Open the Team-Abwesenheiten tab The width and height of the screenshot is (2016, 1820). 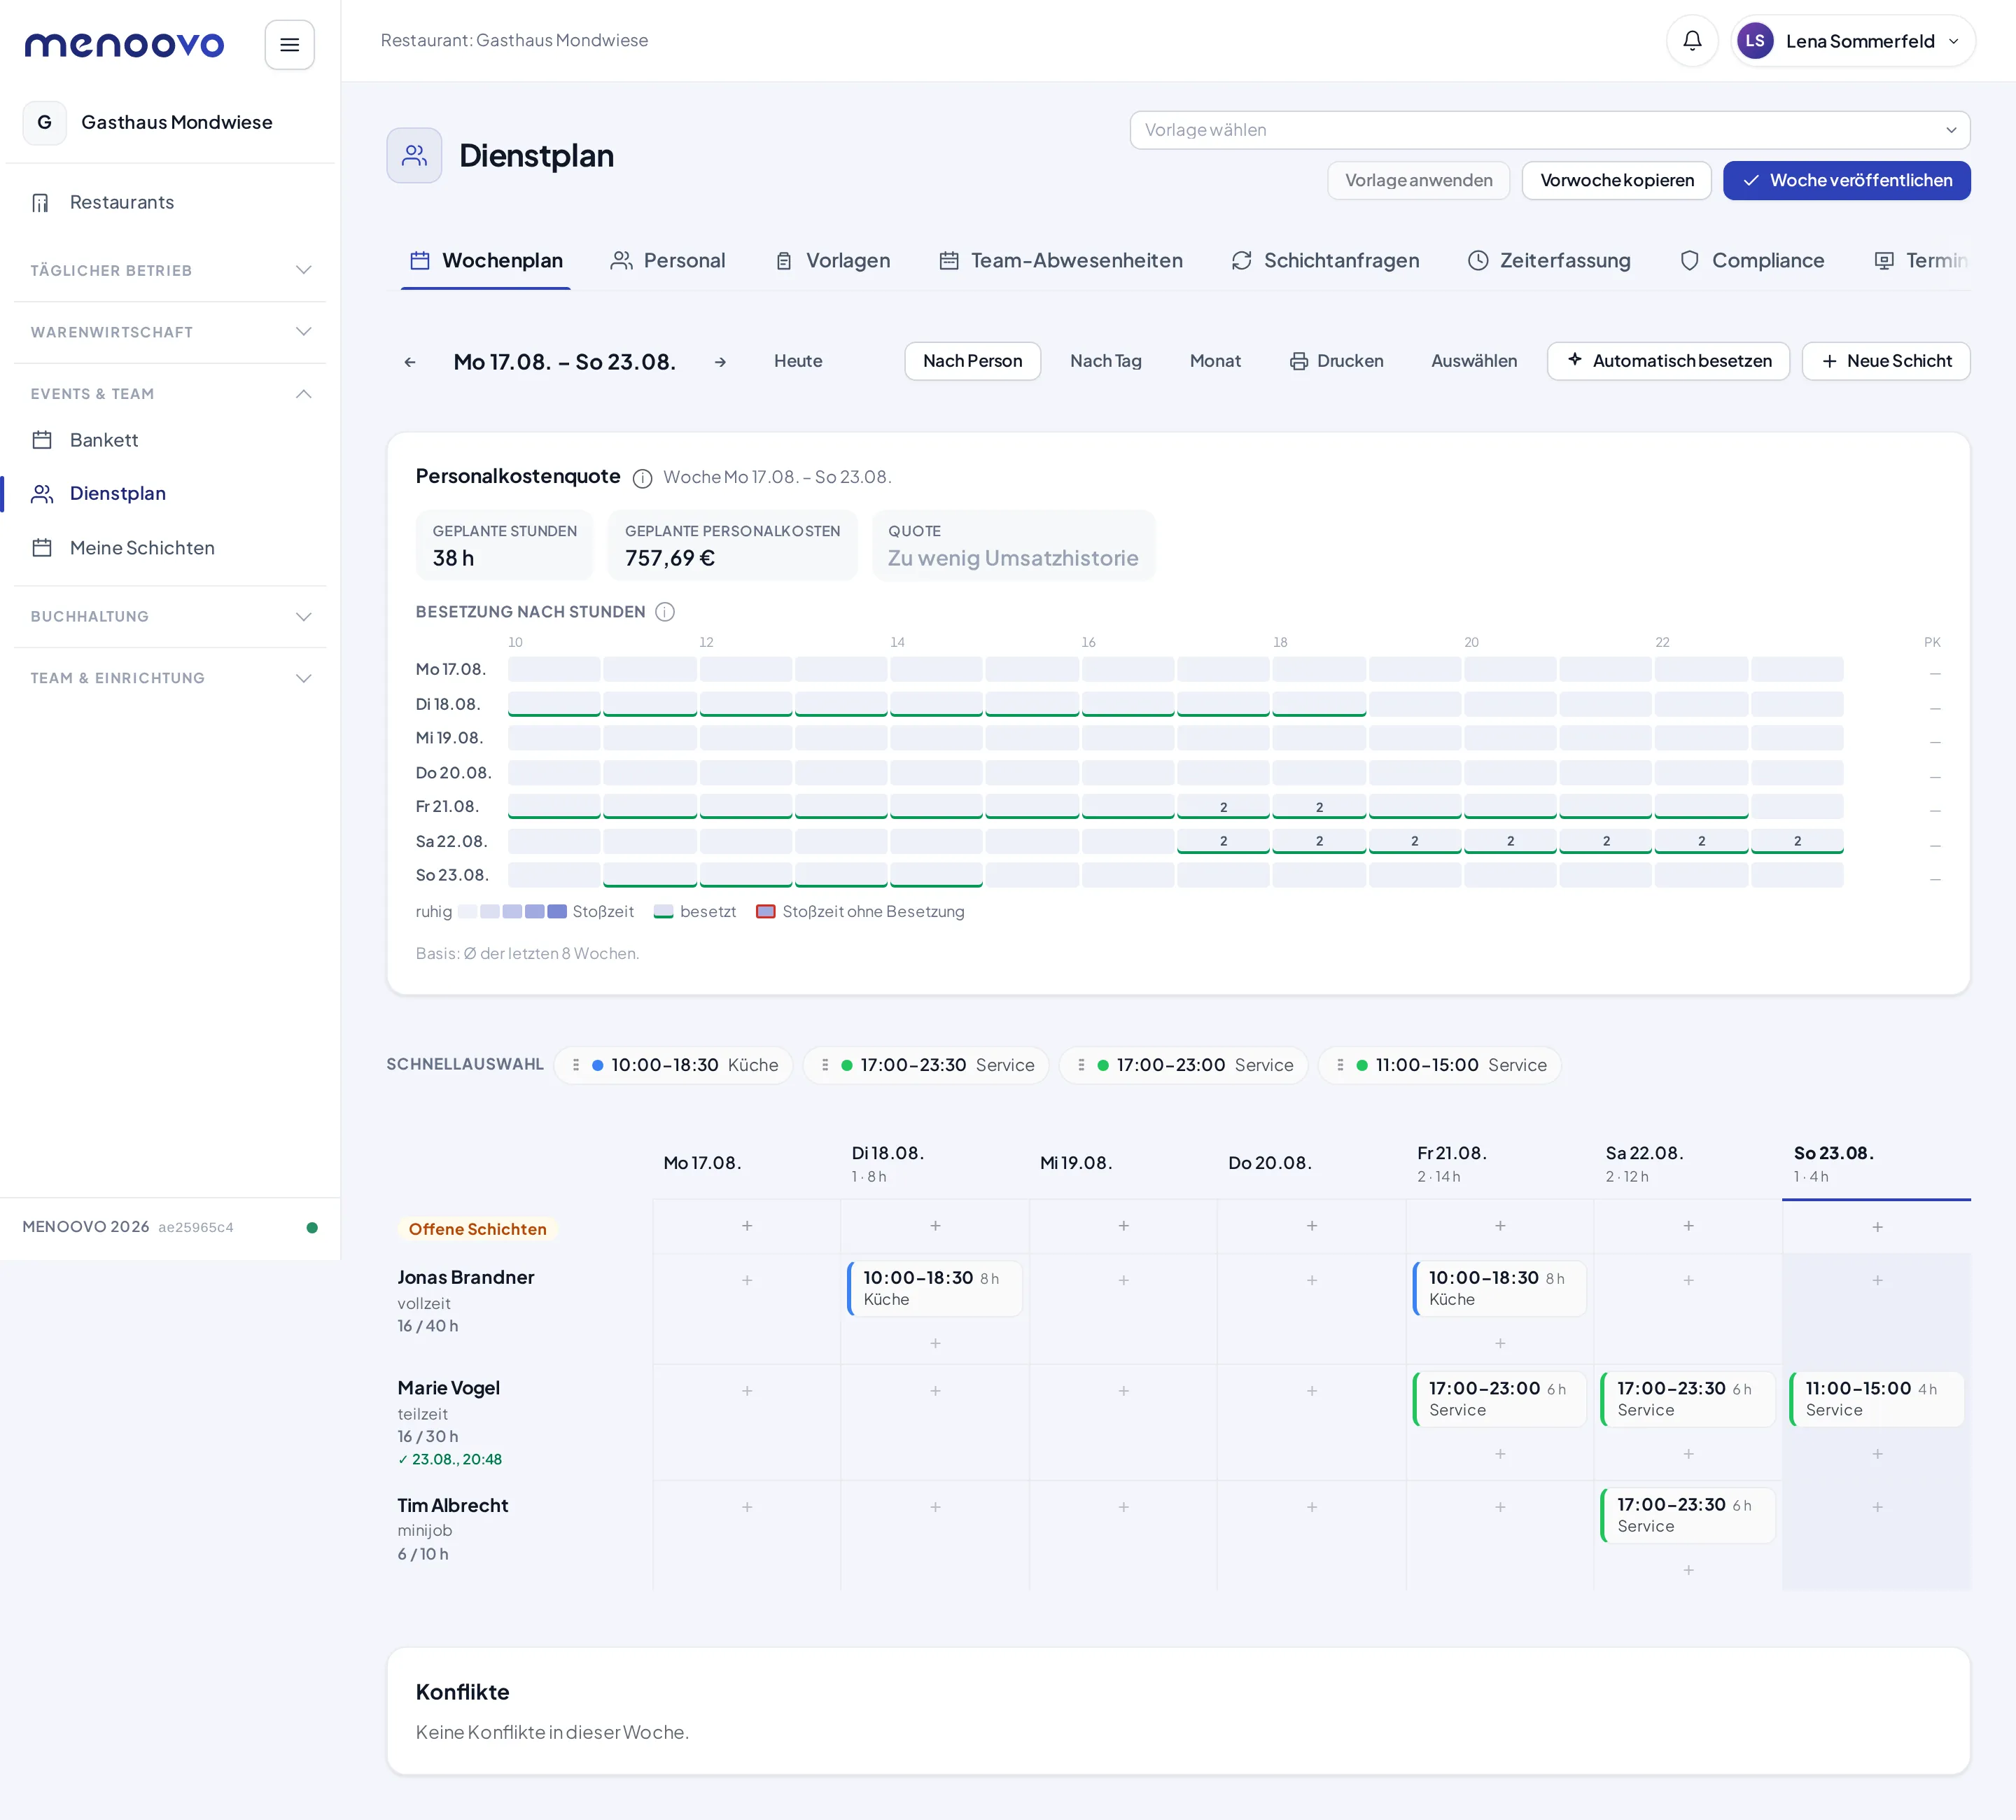coord(1061,261)
